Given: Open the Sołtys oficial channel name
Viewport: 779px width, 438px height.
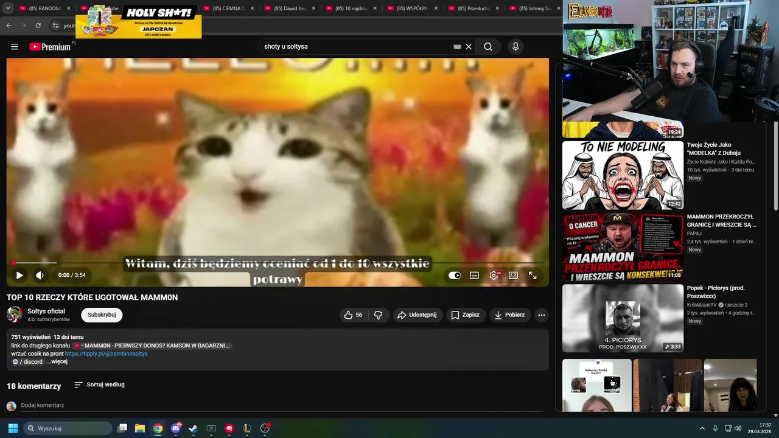Looking at the screenshot, I should (46, 311).
